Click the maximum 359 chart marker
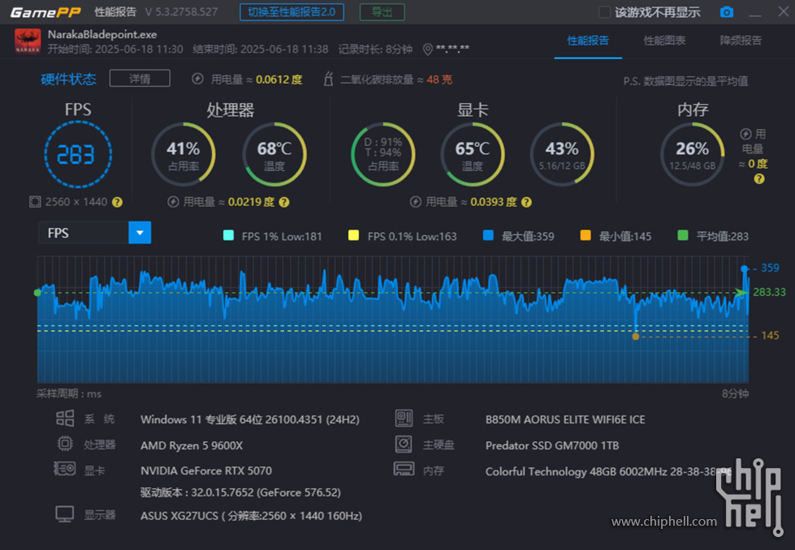Image resolution: width=795 pixels, height=550 pixels. tap(744, 269)
